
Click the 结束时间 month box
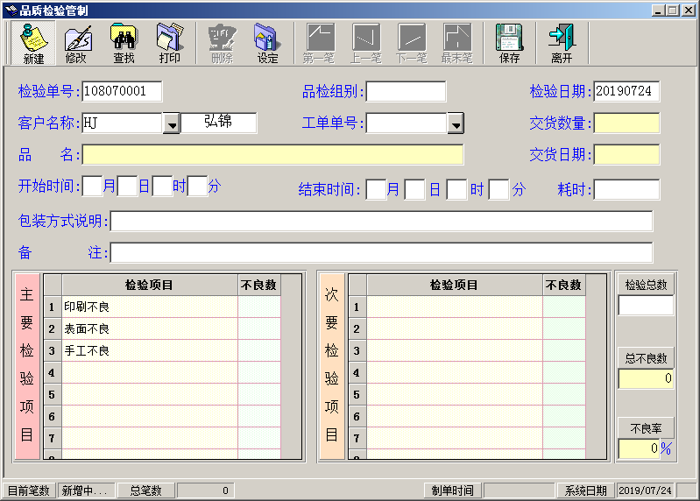(x=376, y=189)
